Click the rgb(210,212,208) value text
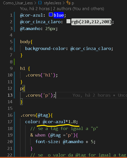Screen dimensions: 127x158 (91, 22)
